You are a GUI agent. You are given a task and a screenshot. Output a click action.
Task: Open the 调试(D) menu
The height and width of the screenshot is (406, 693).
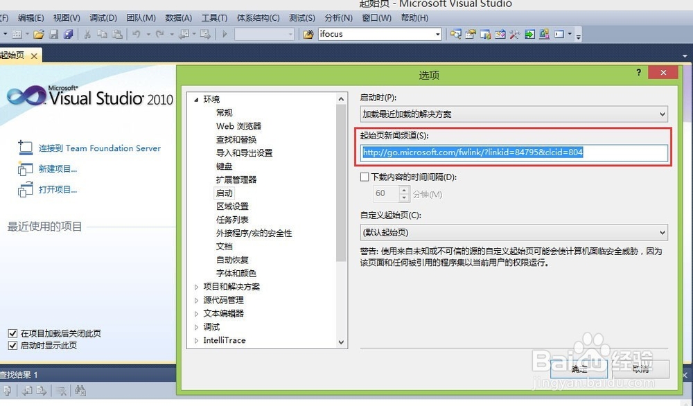coord(103,18)
